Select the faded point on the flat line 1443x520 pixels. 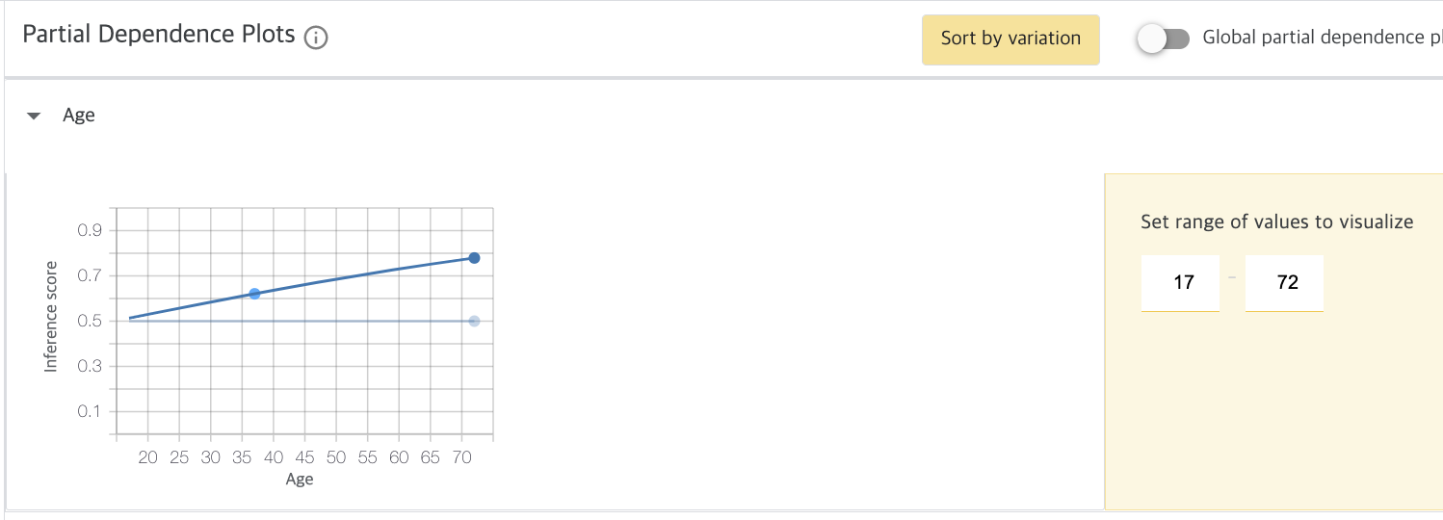pyautogui.click(x=474, y=321)
